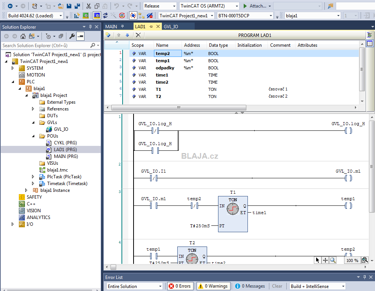Click the Open File folder icon

(61, 6)
